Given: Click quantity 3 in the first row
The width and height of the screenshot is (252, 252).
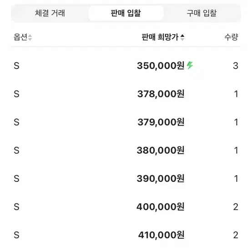Looking at the screenshot, I should tap(236, 66).
